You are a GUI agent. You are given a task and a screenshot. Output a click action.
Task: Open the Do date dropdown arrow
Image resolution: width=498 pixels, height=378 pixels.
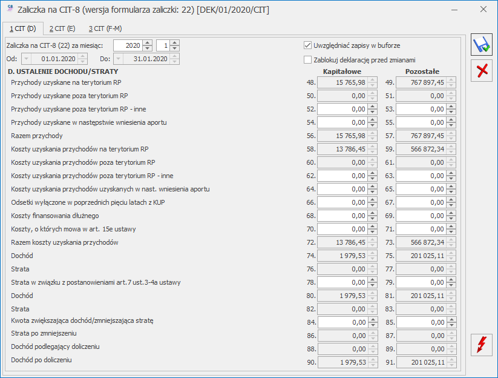click(118, 59)
